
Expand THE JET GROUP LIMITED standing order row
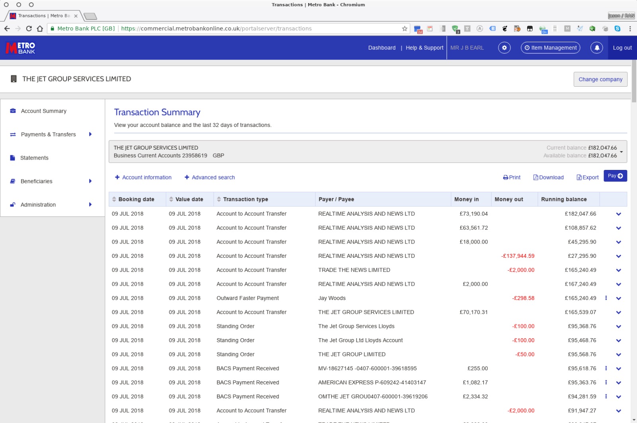(619, 355)
